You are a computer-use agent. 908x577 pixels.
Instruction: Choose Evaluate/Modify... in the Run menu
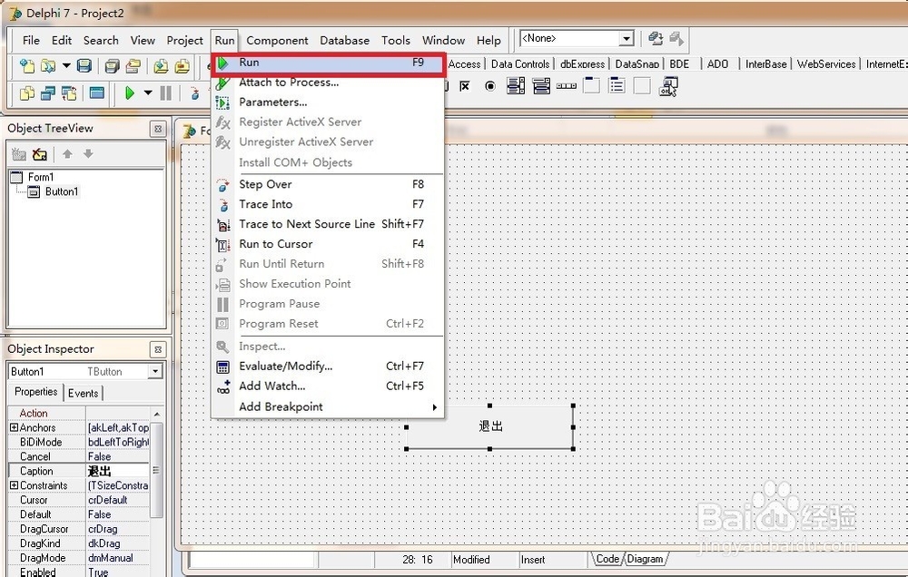point(329,366)
